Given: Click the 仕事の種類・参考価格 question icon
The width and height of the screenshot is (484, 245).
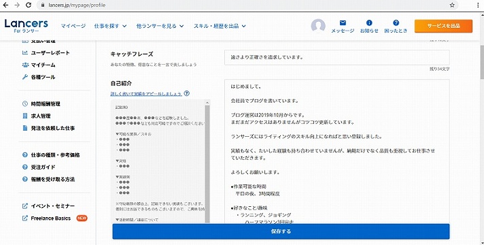Looking at the screenshot, I should point(25,154).
